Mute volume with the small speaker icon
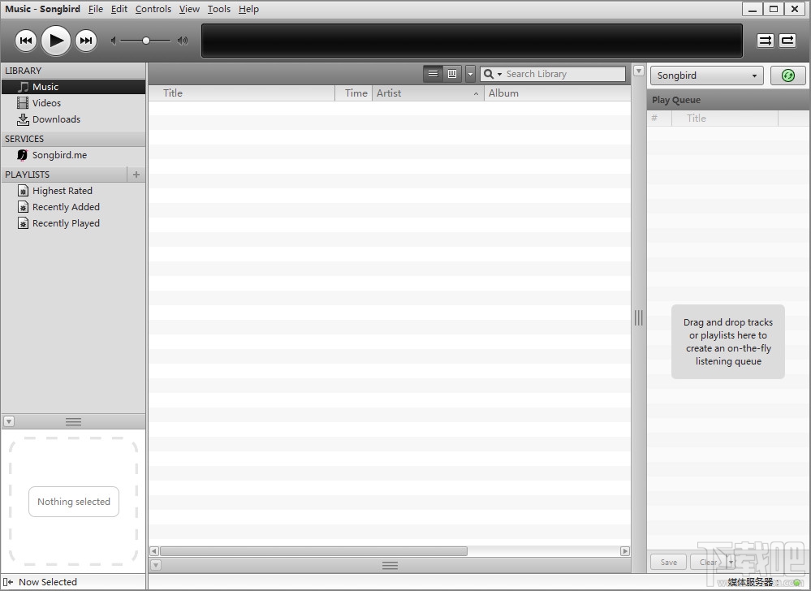Viewport: 811px width, 591px height. tap(114, 41)
